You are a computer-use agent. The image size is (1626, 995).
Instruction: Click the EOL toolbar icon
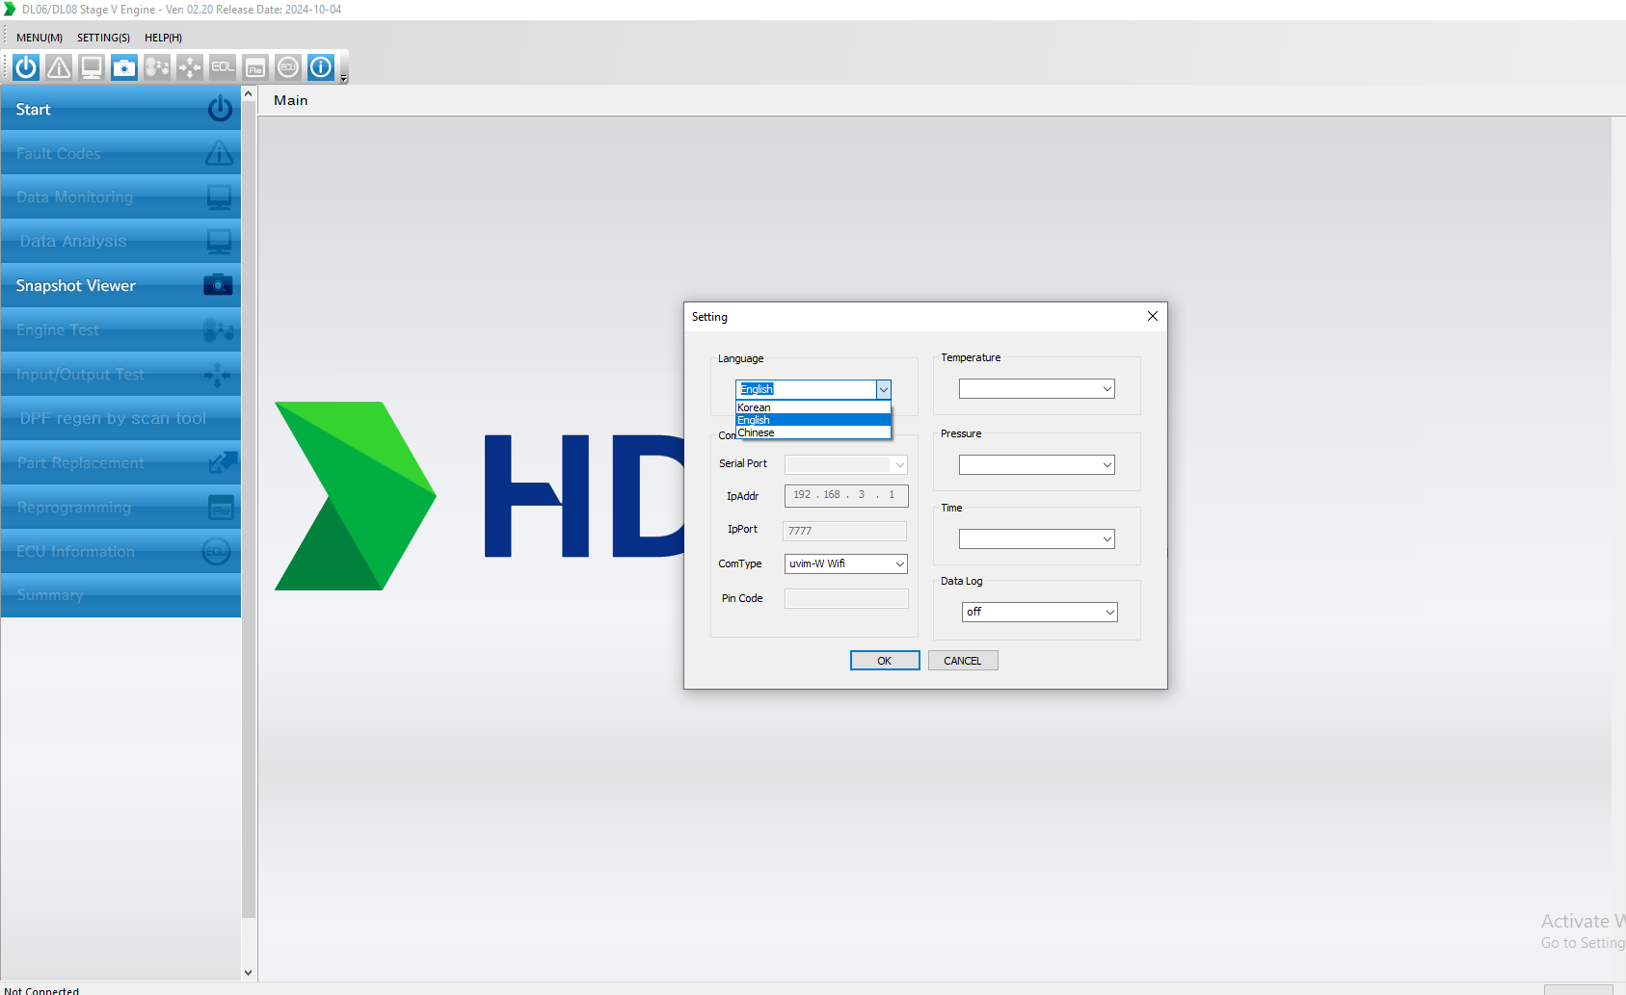pos(223,67)
